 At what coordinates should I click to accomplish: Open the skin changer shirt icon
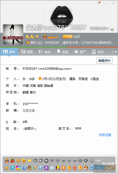tap(98, 3)
